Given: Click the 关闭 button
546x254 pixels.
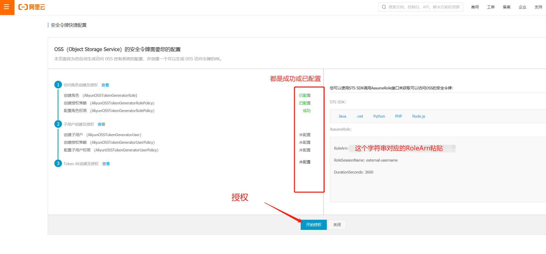Looking at the screenshot, I should point(337,225).
